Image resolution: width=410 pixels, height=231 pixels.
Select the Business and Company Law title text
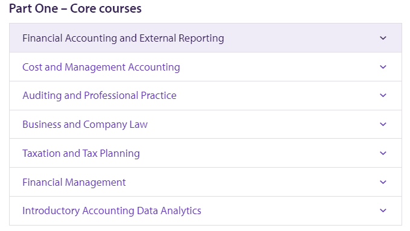pyautogui.click(x=85, y=125)
